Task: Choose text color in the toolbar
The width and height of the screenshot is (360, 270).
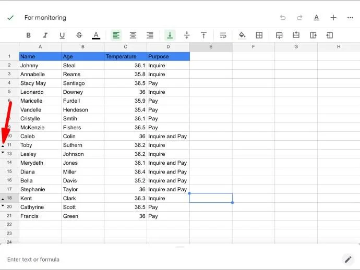Action: pyautogui.click(x=96, y=35)
